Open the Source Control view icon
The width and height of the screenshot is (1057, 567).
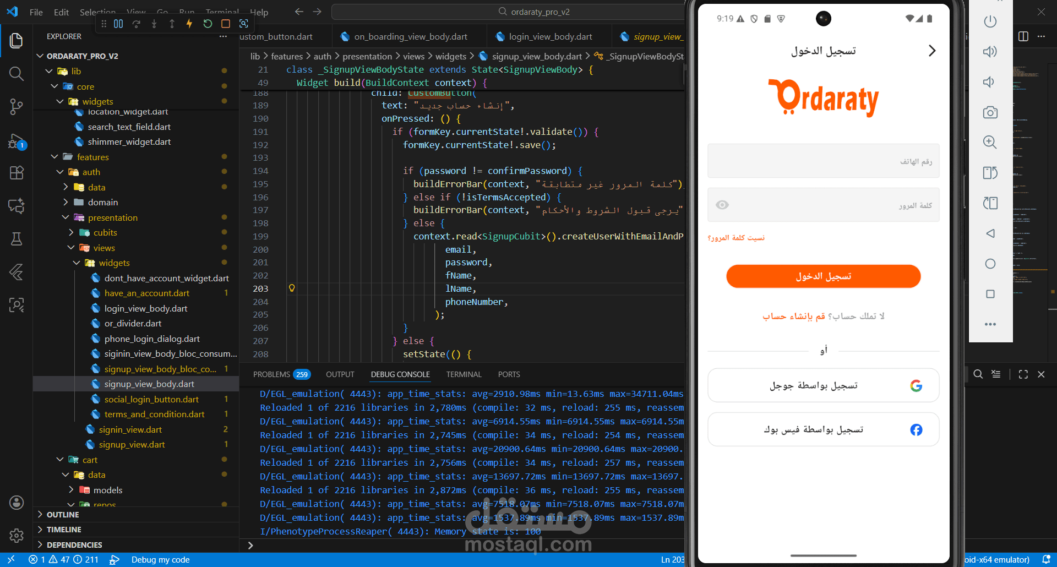point(17,106)
